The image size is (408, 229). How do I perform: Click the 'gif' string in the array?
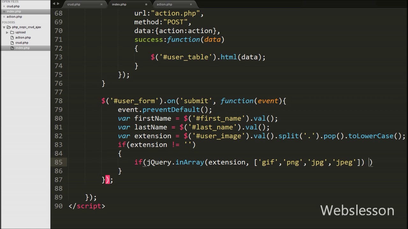click(268, 162)
